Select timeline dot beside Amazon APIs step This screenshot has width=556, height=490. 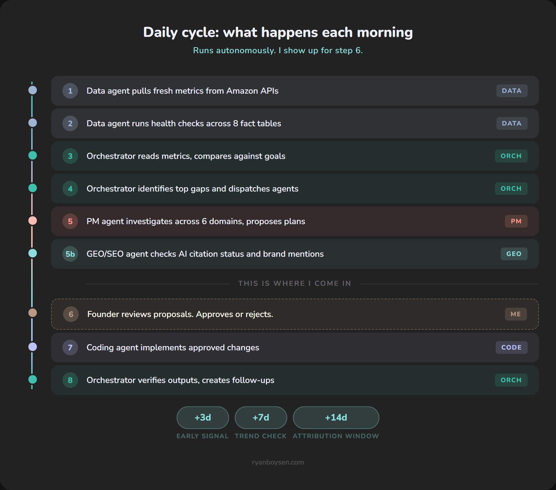33,90
